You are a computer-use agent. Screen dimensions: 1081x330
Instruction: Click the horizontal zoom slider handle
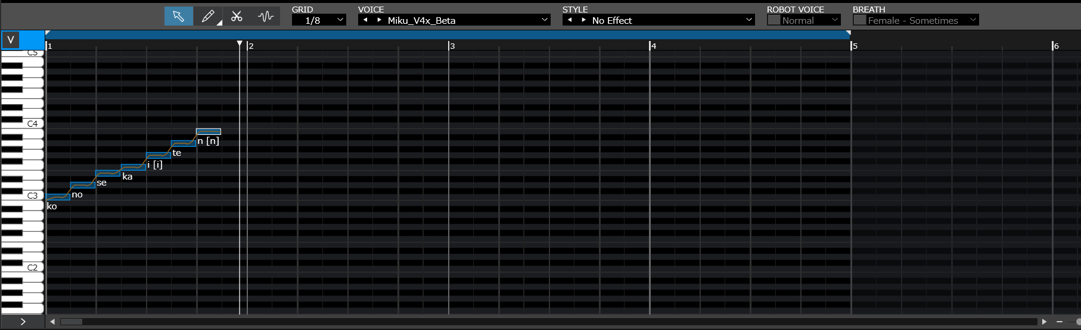[1077, 322]
